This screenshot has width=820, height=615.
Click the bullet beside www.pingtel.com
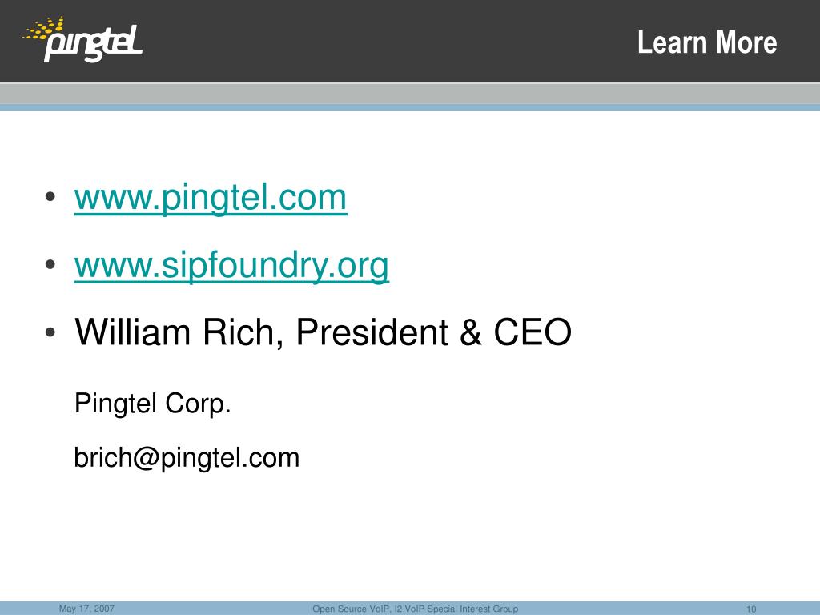pos(50,197)
